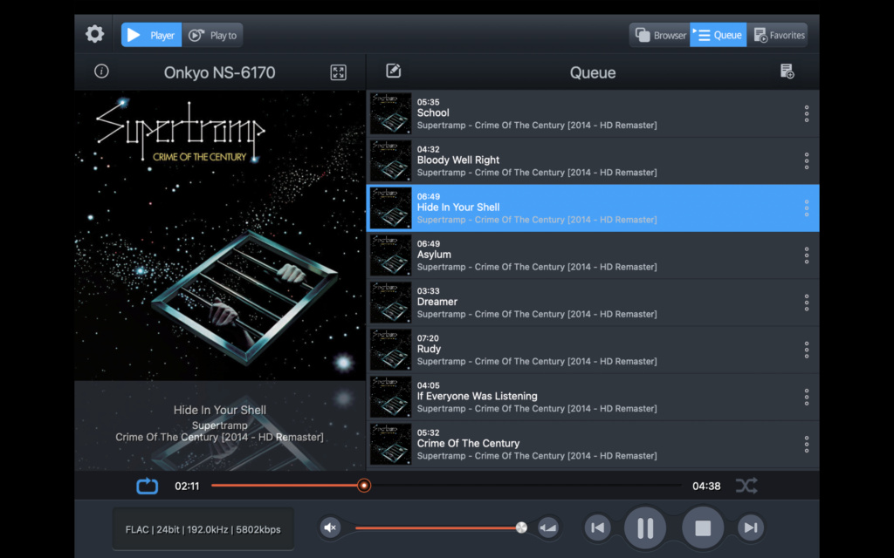Open options menu for Asylum
This screenshot has width=894, height=558.
click(x=806, y=255)
